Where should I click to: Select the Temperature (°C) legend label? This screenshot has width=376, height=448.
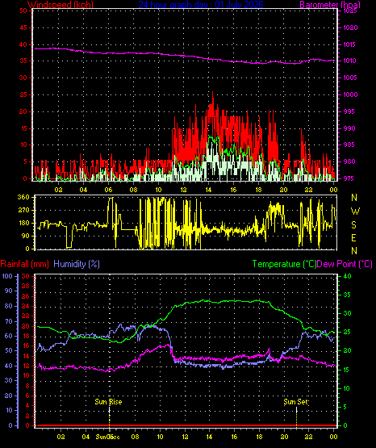tap(284, 264)
